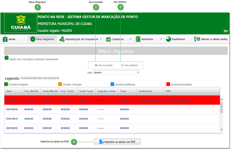Image resolution: width=232 pixels, height=150 pixels.
Task: Click the Home house icon
Action: pos(5,39)
